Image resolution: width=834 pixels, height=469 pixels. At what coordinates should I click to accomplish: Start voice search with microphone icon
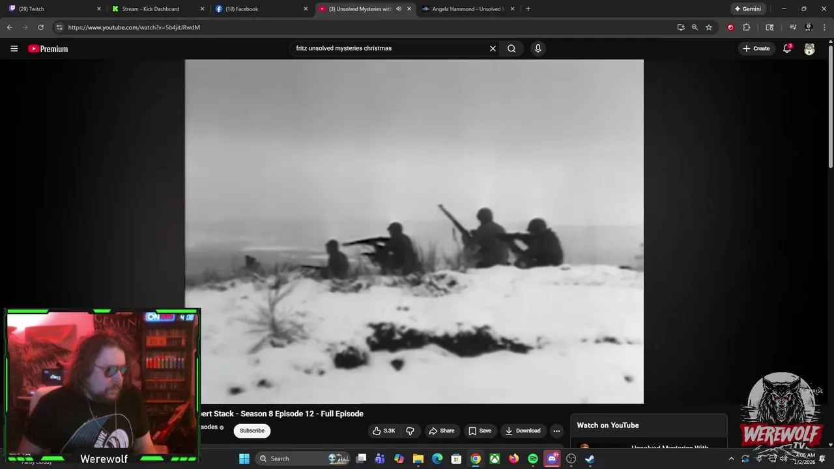pos(538,48)
